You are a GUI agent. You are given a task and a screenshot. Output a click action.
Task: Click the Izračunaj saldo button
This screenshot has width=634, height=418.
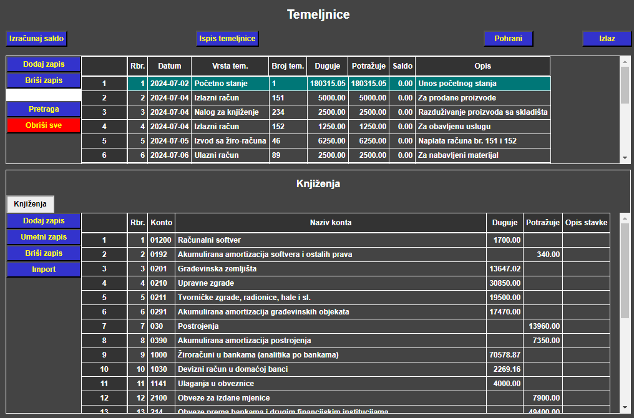click(x=36, y=39)
